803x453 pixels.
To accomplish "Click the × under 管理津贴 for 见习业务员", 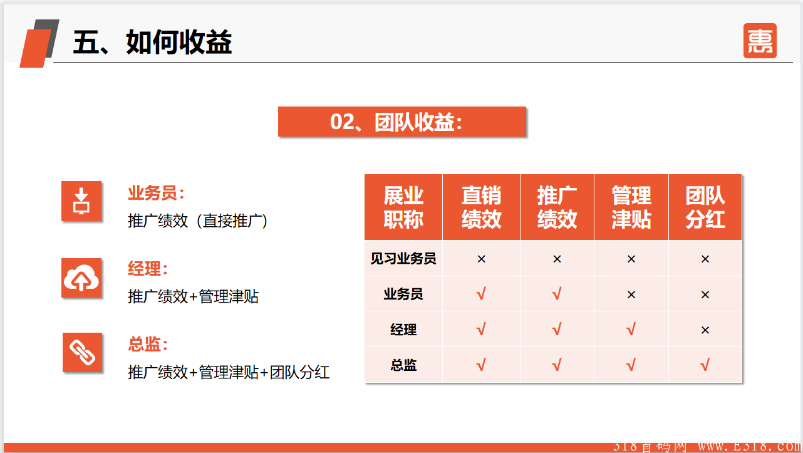I will (631, 259).
